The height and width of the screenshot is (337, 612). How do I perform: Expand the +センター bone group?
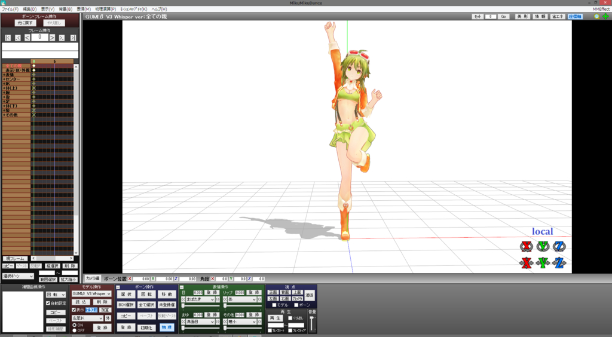[4, 79]
